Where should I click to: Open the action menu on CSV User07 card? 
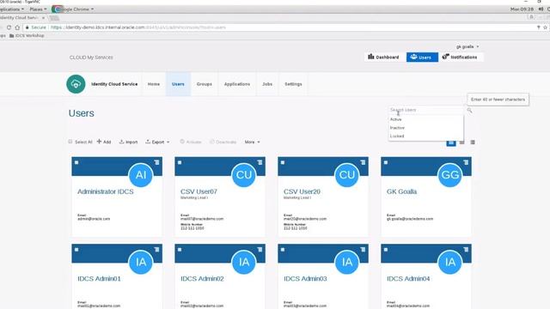click(x=260, y=162)
